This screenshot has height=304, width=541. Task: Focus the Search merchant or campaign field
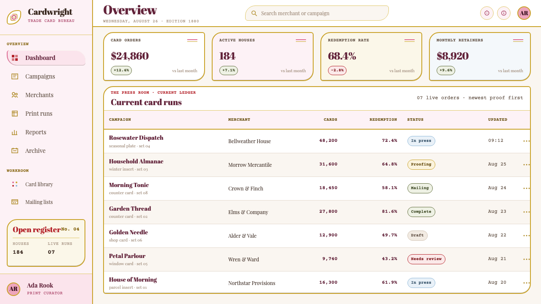tap(317, 13)
